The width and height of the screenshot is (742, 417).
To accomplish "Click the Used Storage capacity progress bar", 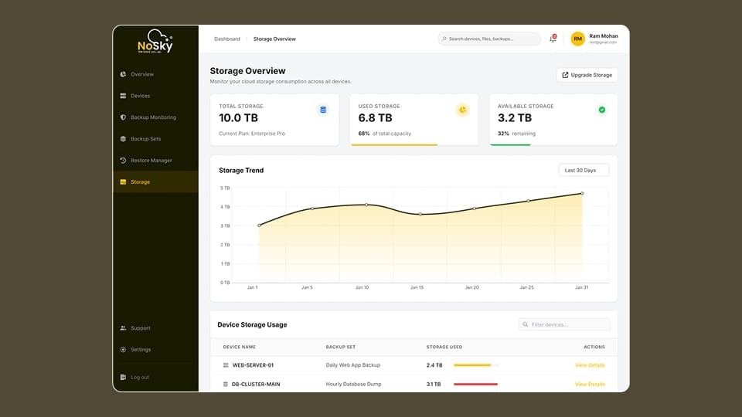I will click(x=394, y=144).
